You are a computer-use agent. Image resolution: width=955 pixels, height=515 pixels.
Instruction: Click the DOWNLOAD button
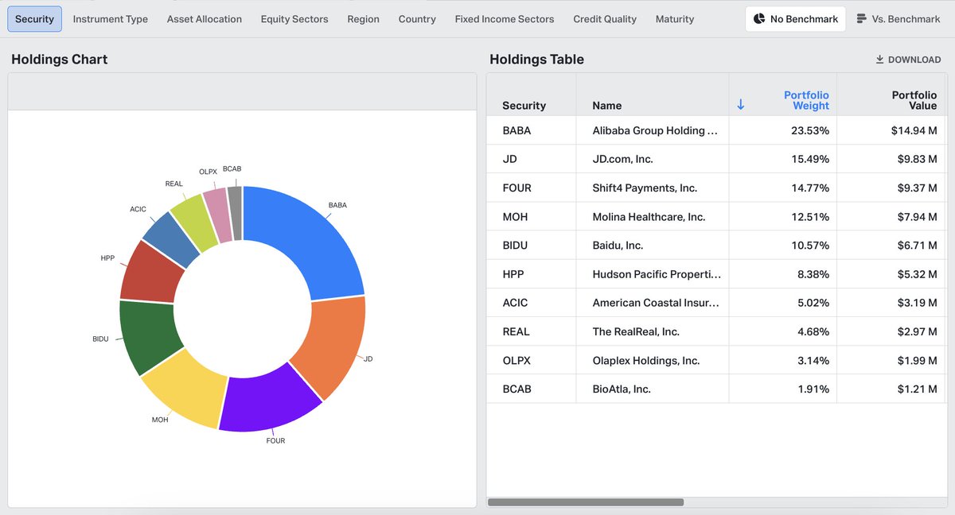(907, 60)
